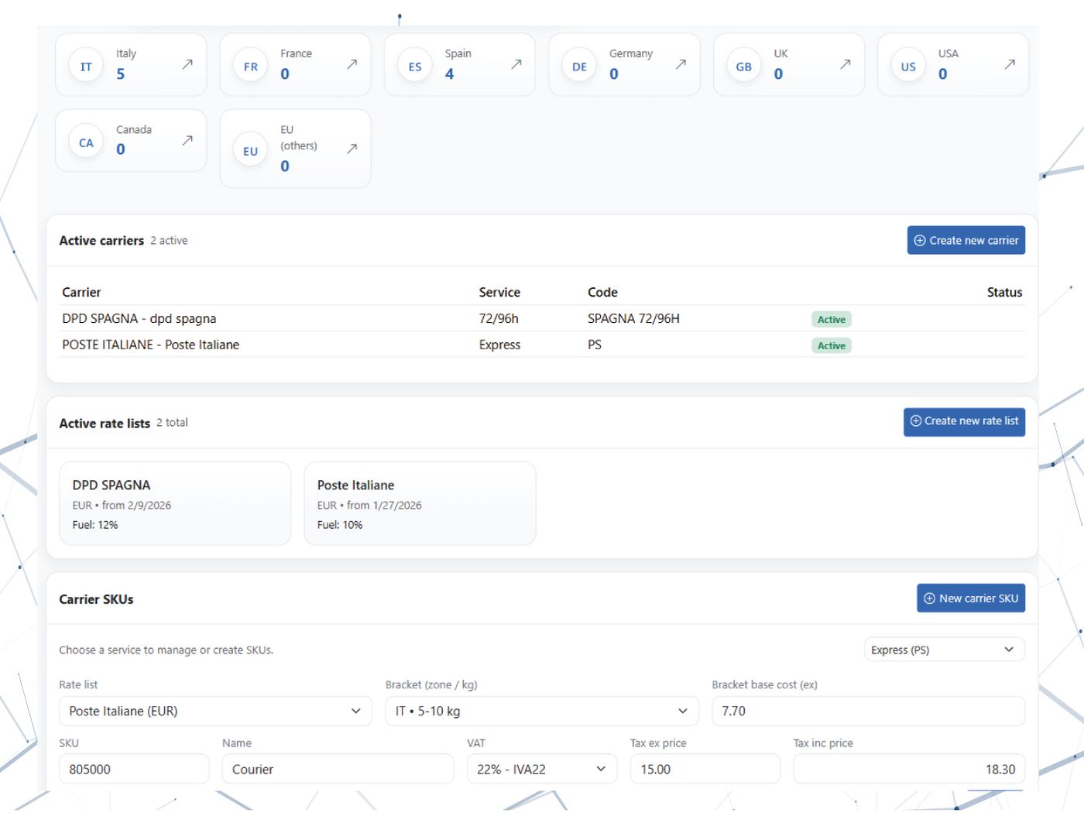Click the Tax inc price field
This screenshot has height=813, width=1084.
[x=909, y=769]
